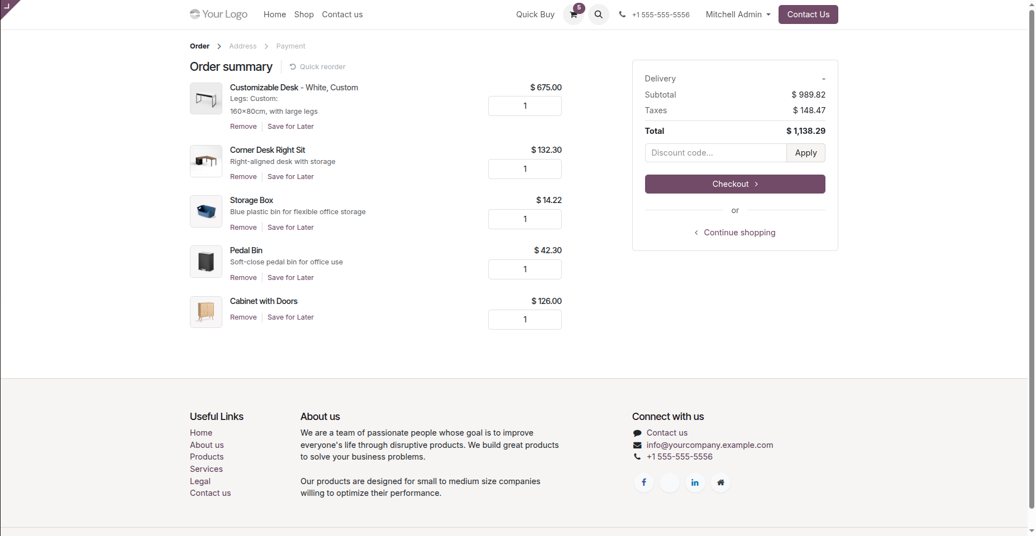Open Contact us in top navigation
The image size is (1036, 536).
coord(342,15)
